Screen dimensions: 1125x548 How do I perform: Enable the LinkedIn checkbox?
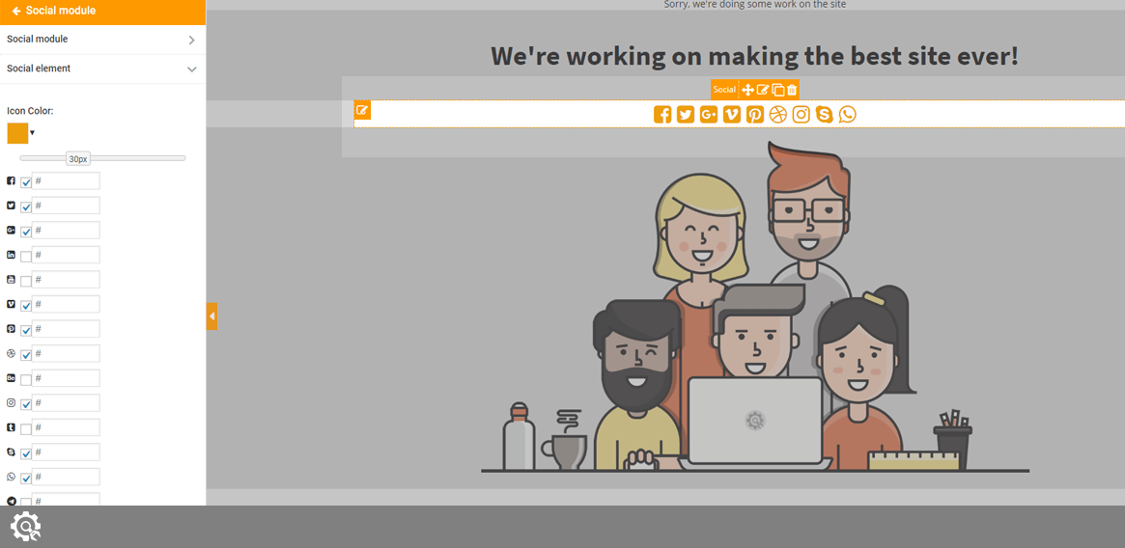tap(26, 256)
